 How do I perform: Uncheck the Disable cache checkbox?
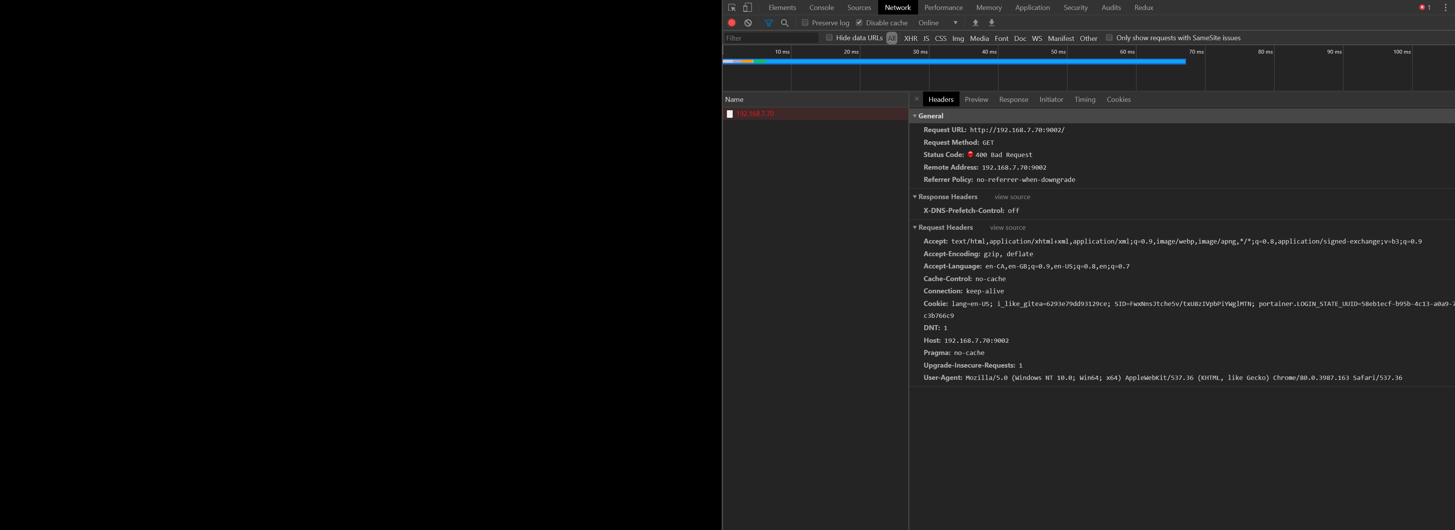click(859, 23)
